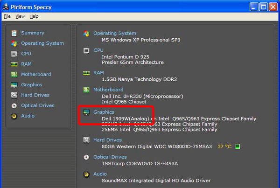
Task: Click '1.5GB Nanya Technology DDR2' text
Action: [x=139, y=79]
